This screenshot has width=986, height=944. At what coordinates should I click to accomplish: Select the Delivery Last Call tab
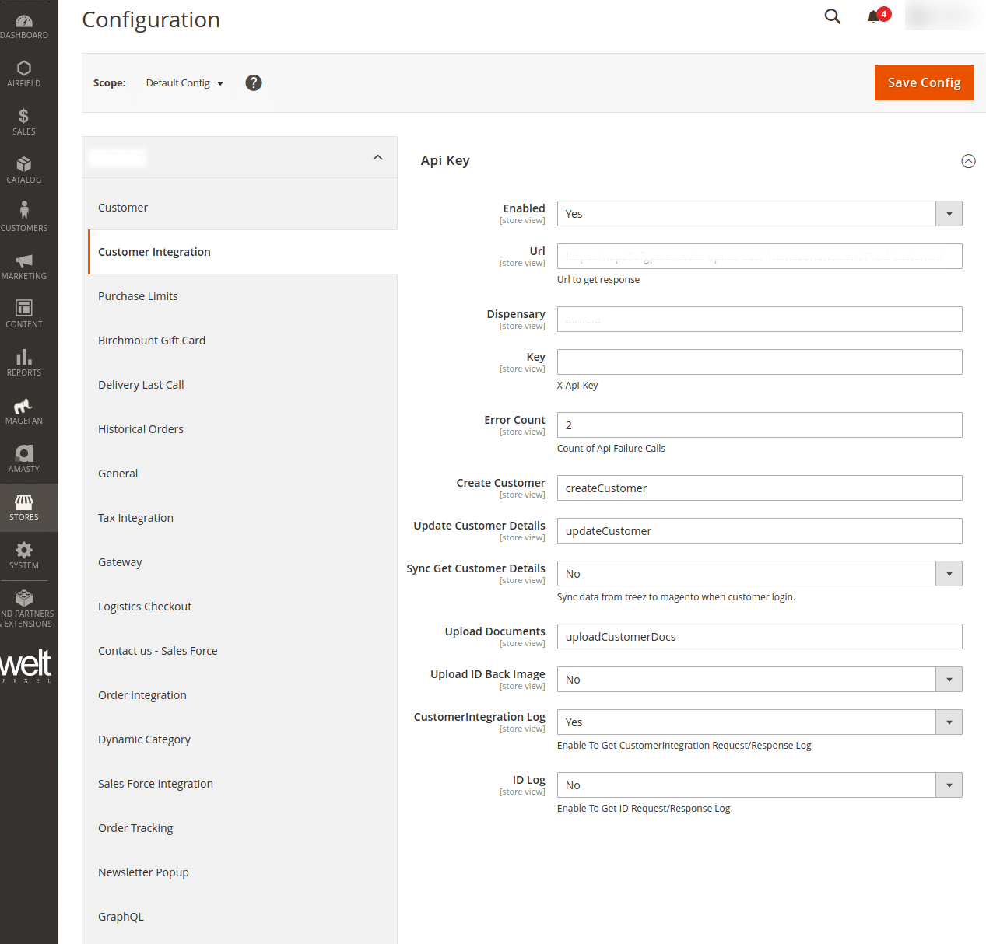pos(240,385)
